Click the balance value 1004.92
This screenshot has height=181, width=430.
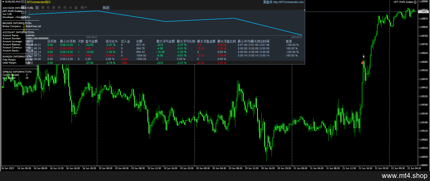coord(141,56)
